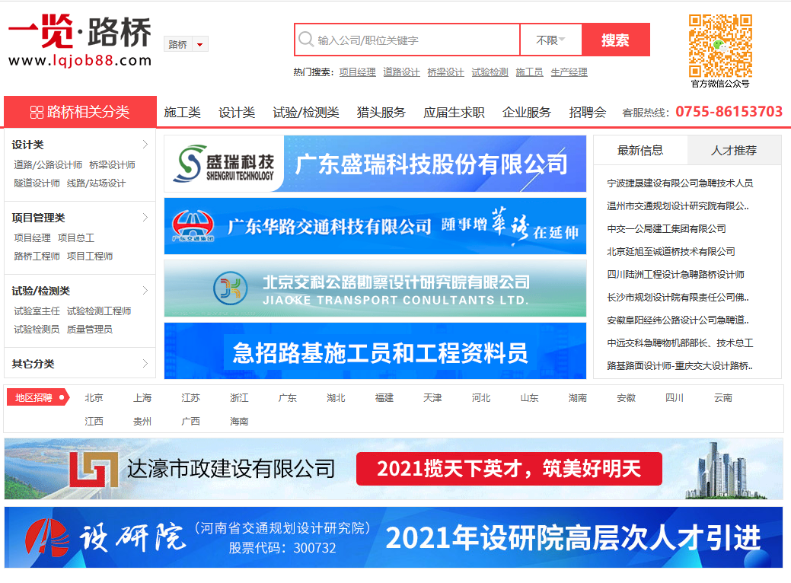Open the 北京交科公路勘察设计研究院 banner
Image resolution: width=791 pixels, height=583 pixels.
click(375, 288)
